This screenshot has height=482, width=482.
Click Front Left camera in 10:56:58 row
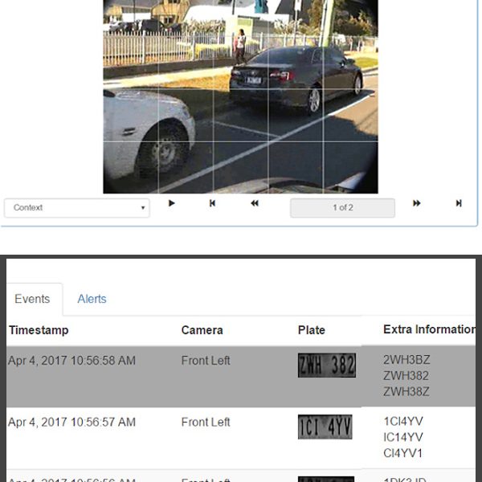pos(206,361)
